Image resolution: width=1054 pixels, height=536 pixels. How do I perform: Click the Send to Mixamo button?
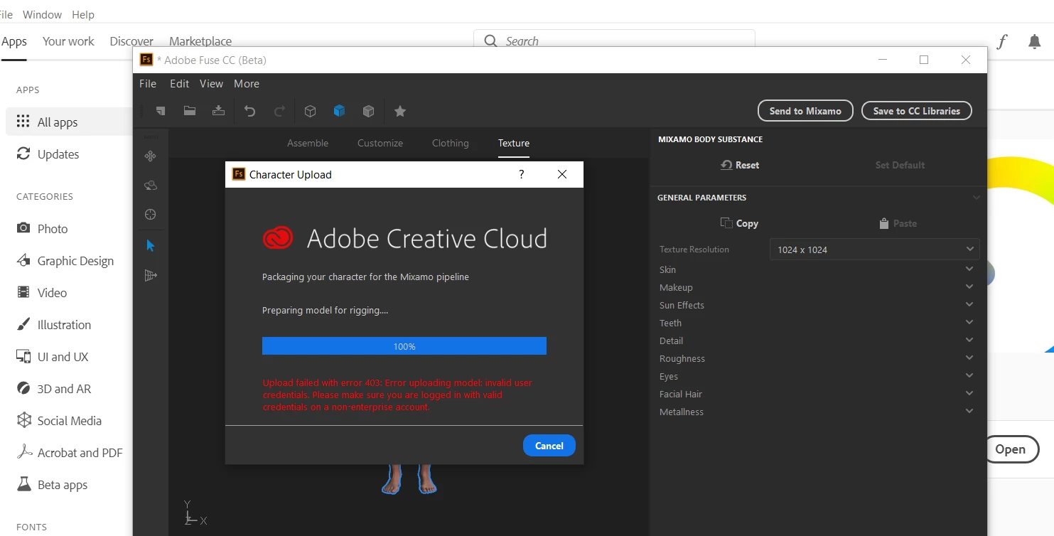(x=805, y=111)
